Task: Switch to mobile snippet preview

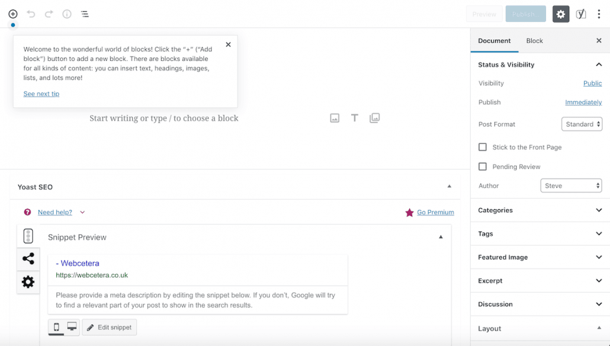Action: click(56, 327)
